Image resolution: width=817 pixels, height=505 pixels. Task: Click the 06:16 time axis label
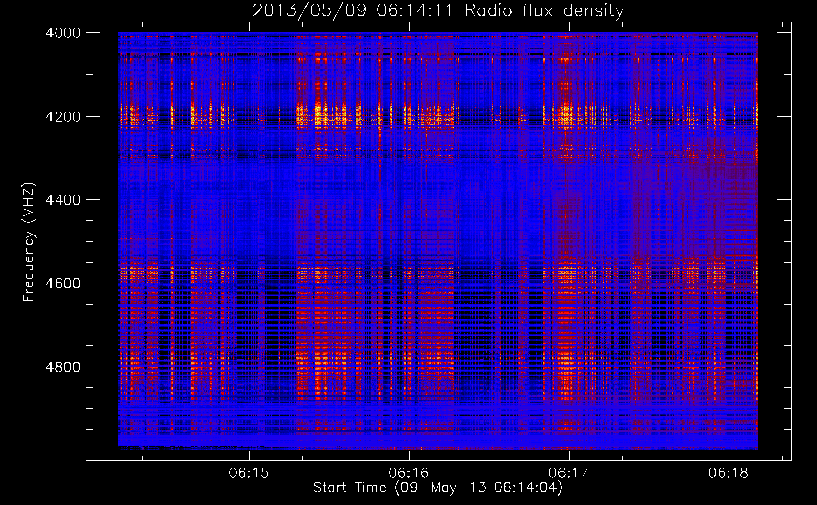(408, 473)
